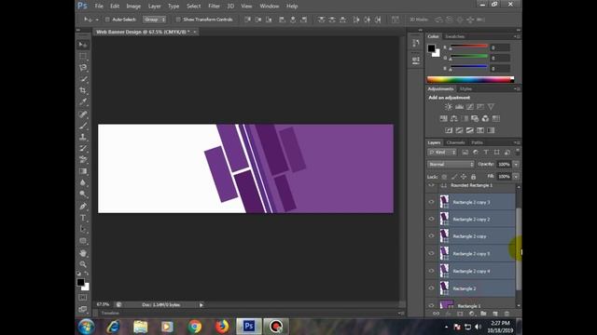Hide the Rectangle 2 copy 2 layer
The image size is (597, 335).
click(x=431, y=220)
